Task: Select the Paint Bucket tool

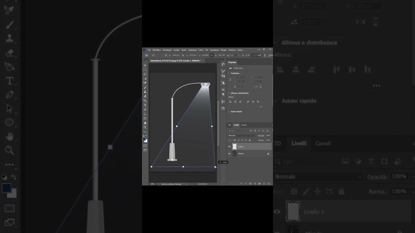Action: [x=145, y=101]
